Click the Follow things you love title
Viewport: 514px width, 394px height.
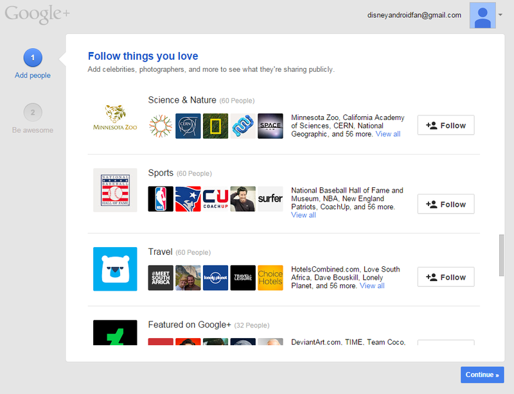tap(143, 56)
